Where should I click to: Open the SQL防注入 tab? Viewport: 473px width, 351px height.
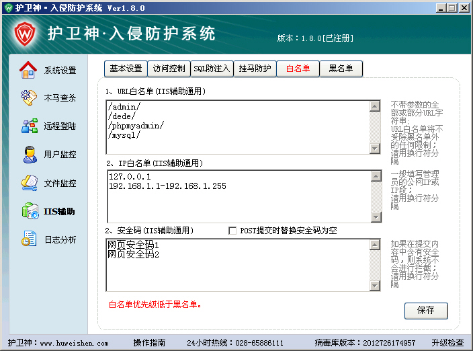(212, 69)
